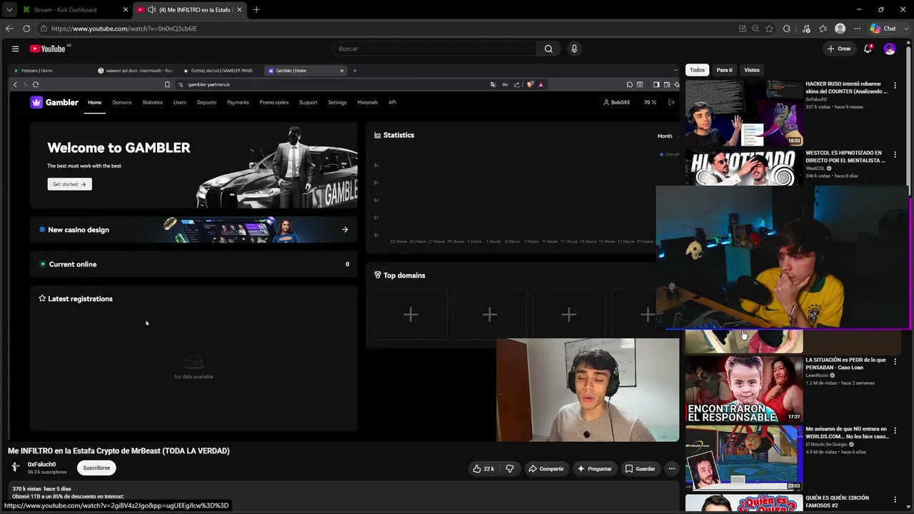Image resolution: width=914 pixels, height=514 pixels.
Task: Subscribe with the Suscribirse button
Action: point(96,468)
